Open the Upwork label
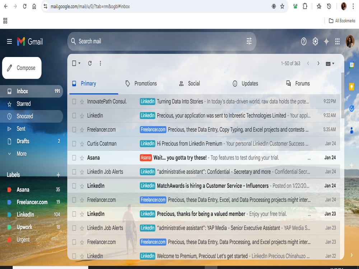 [x=31, y=227]
